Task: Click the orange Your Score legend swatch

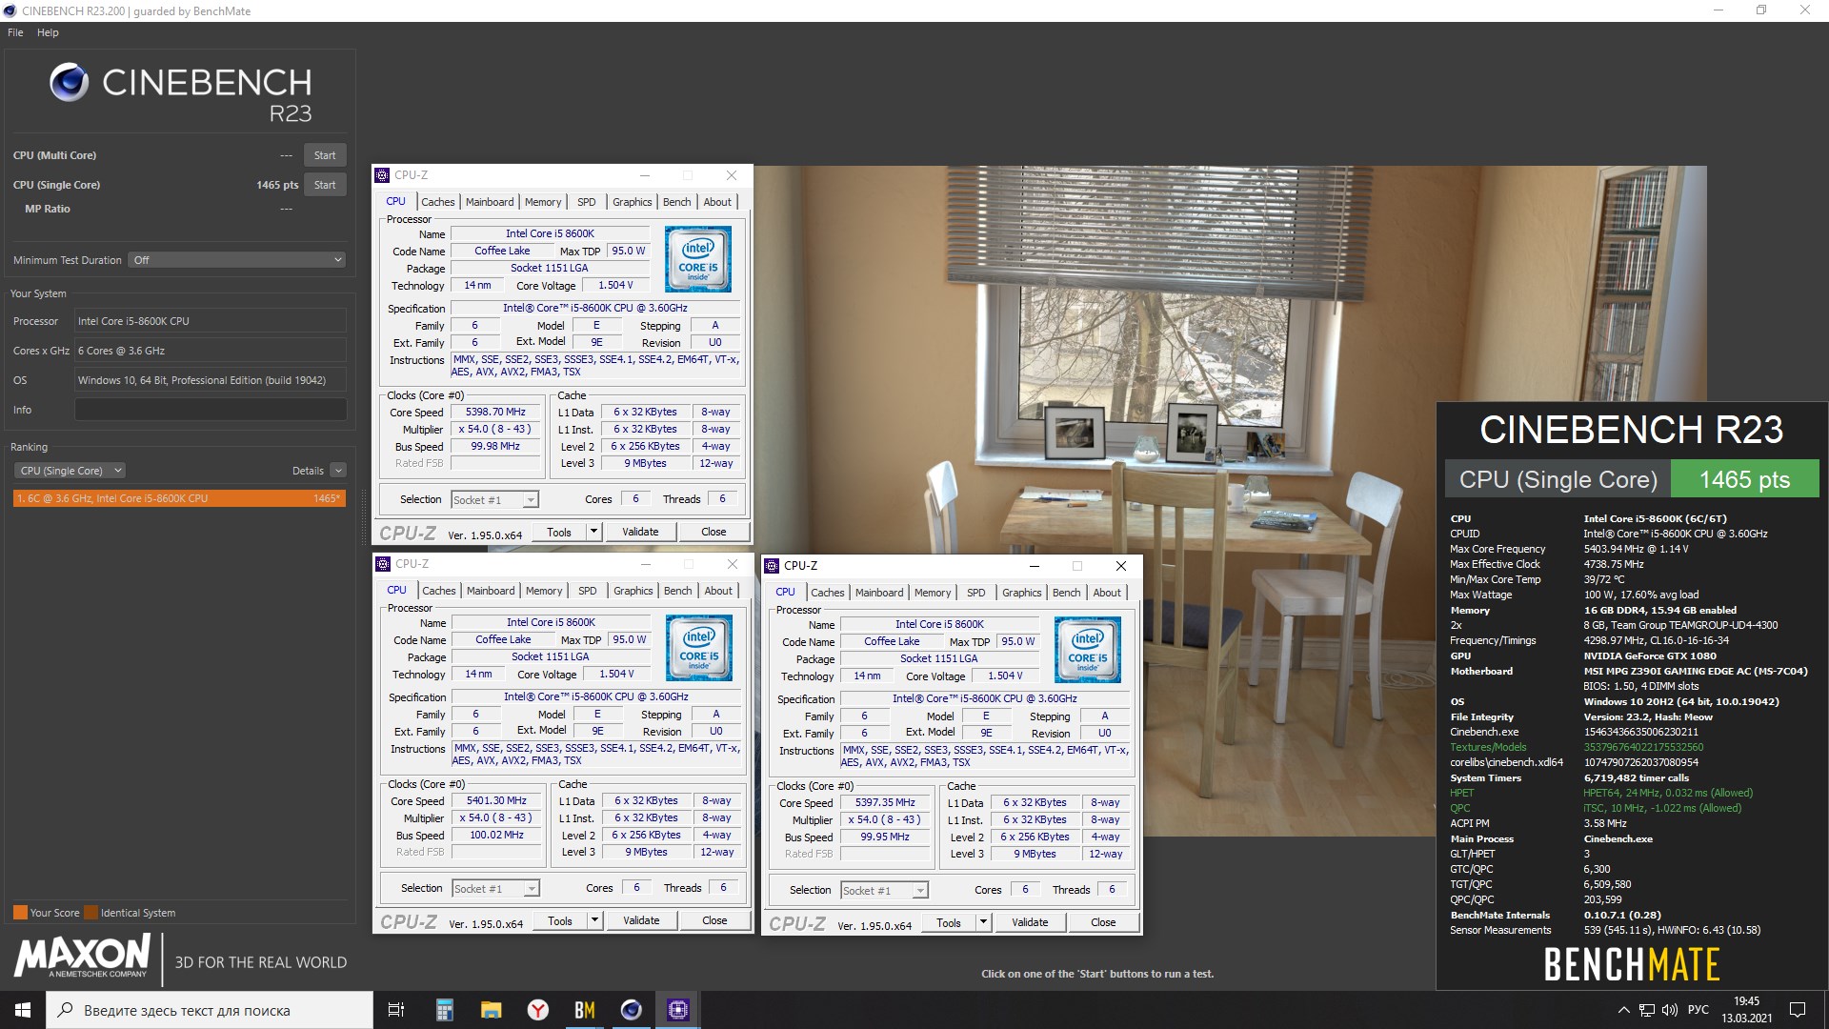Action: pyautogui.click(x=20, y=913)
